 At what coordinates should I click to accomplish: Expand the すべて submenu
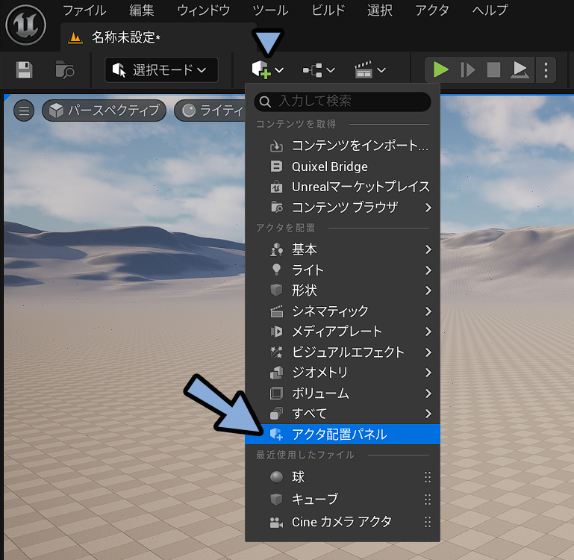[343, 414]
